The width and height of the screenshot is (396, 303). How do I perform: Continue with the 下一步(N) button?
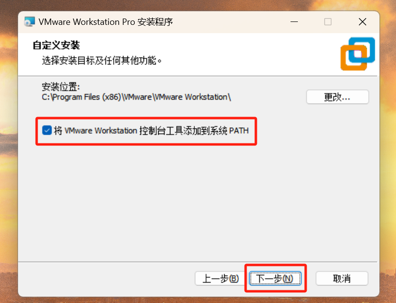275,279
